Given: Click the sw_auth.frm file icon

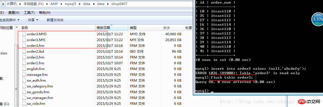Looking at the screenshot, I should 24,80.
